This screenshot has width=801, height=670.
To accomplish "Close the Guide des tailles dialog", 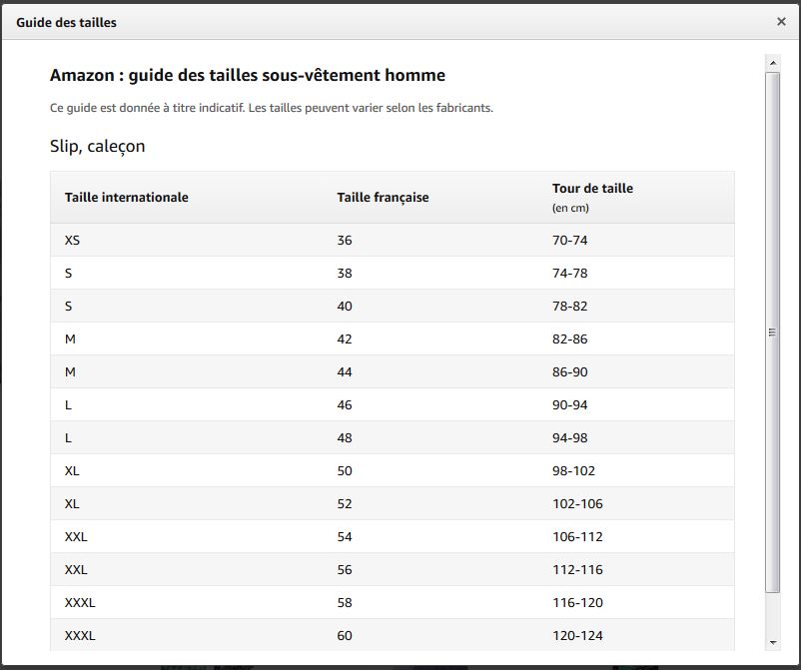I will point(781,21).
